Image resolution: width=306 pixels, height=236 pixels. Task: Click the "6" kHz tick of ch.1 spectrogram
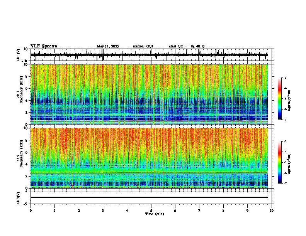tap(27, 88)
